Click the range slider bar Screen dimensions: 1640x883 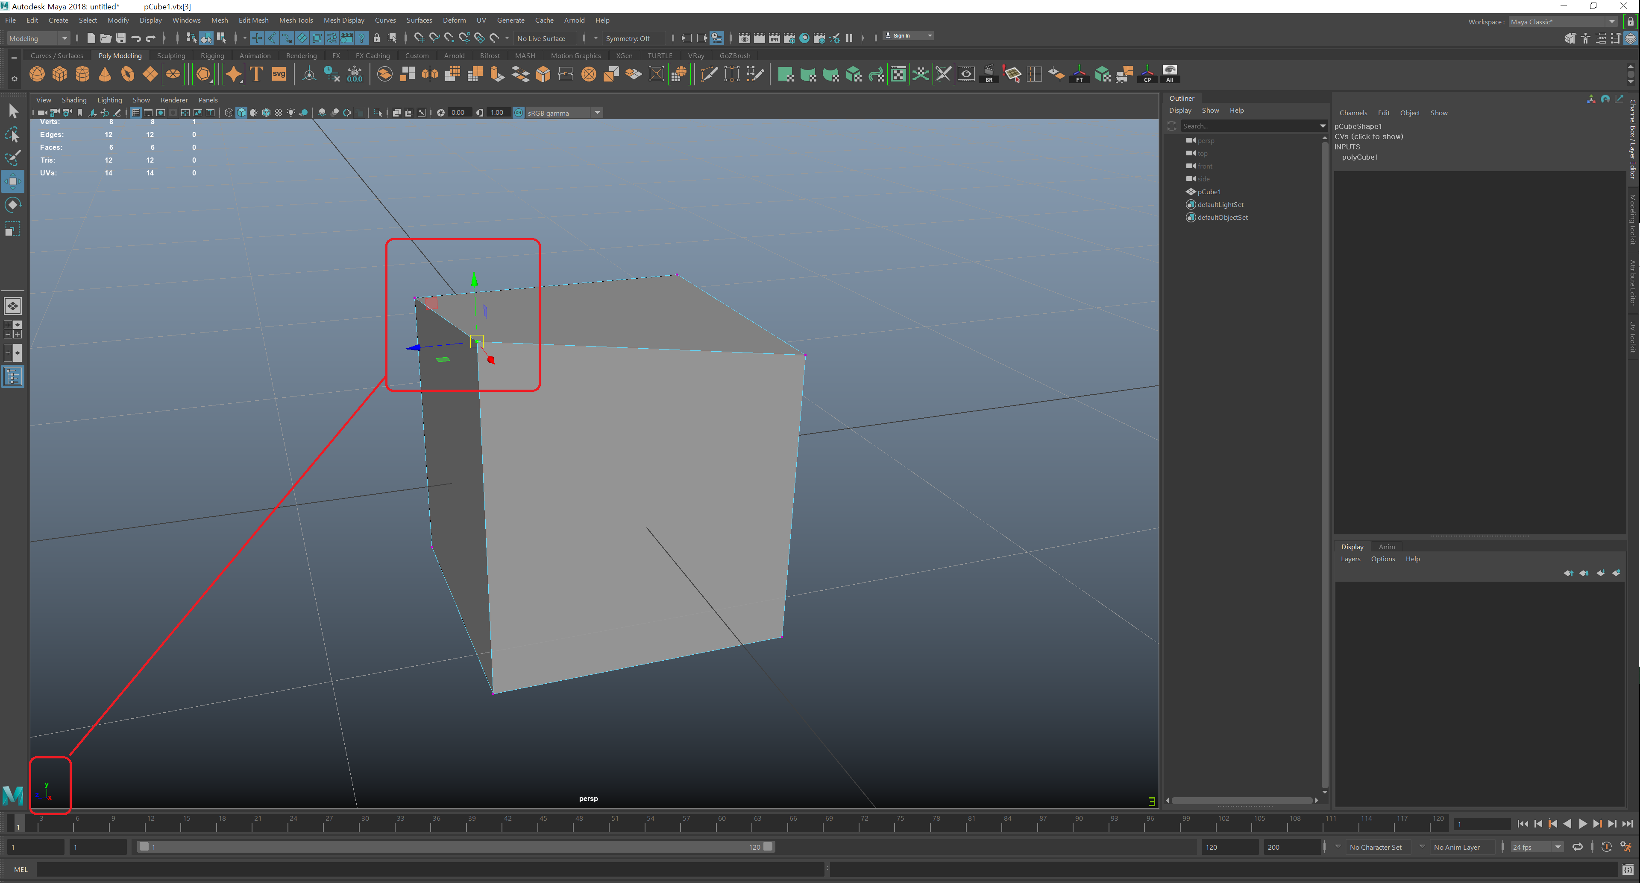click(456, 847)
